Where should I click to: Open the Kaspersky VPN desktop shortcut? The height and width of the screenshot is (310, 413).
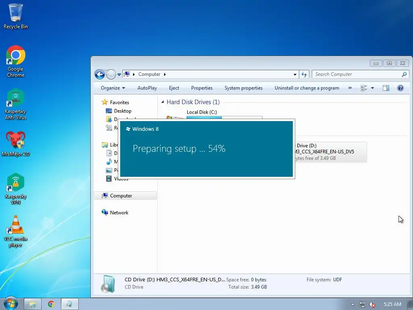click(16, 189)
